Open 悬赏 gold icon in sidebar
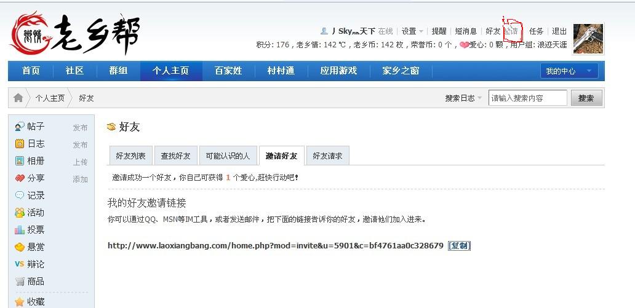 tap(20, 247)
